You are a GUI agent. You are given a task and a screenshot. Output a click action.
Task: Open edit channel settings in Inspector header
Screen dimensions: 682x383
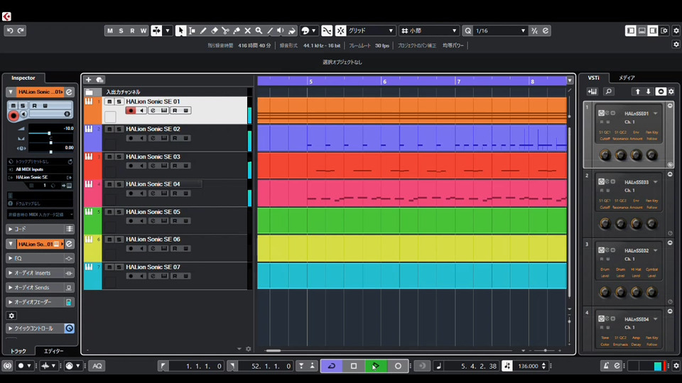tap(69, 92)
